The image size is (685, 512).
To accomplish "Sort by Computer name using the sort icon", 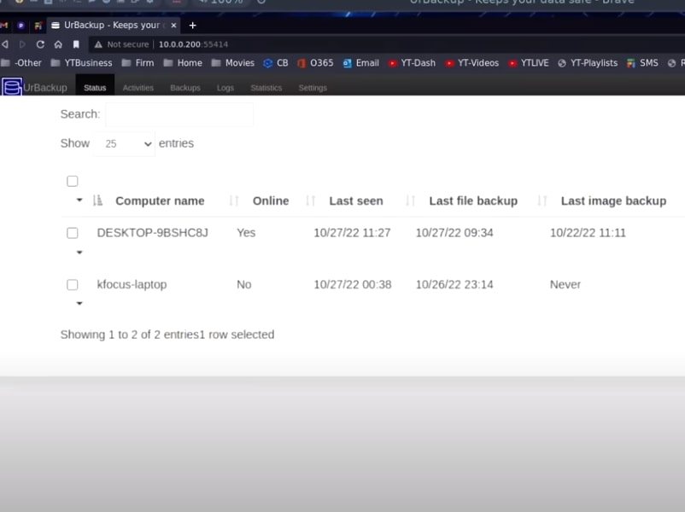I will 97,201.
